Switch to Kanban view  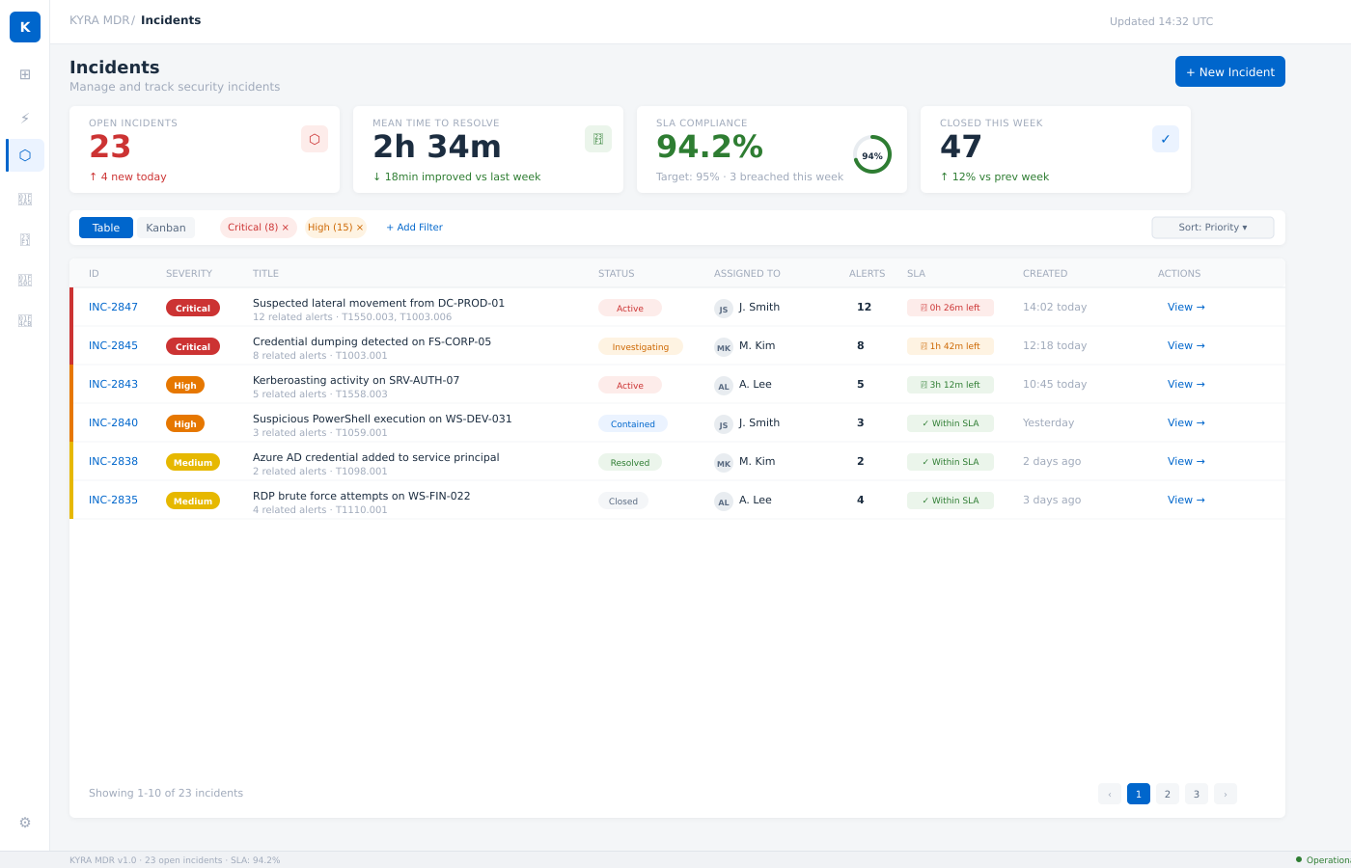coord(166,228)
